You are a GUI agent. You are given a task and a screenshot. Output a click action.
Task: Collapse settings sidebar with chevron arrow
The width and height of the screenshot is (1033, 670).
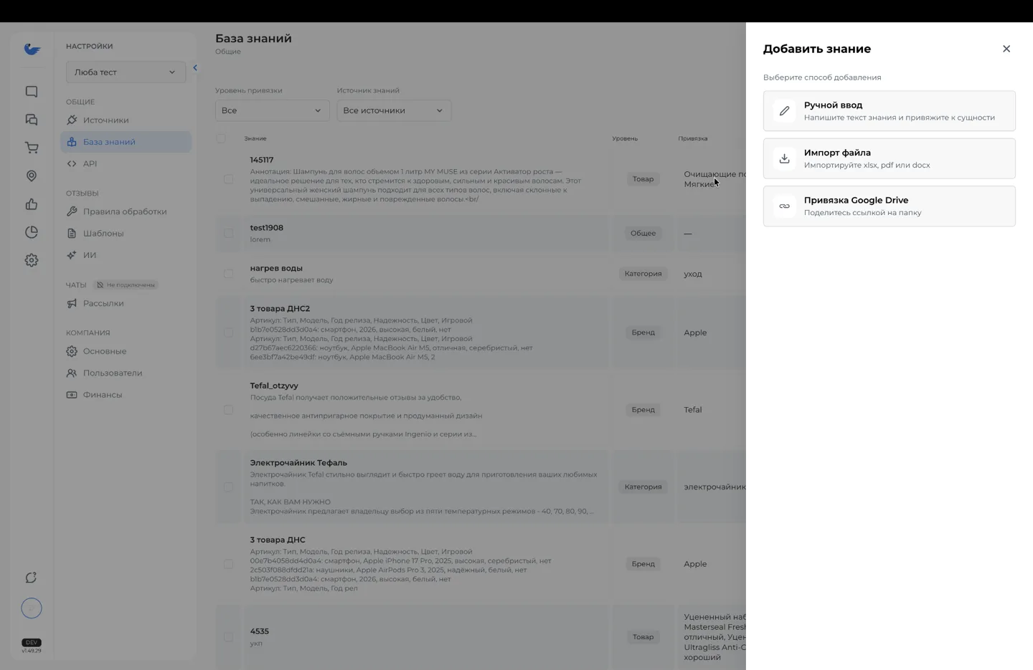tap(195, 68)
